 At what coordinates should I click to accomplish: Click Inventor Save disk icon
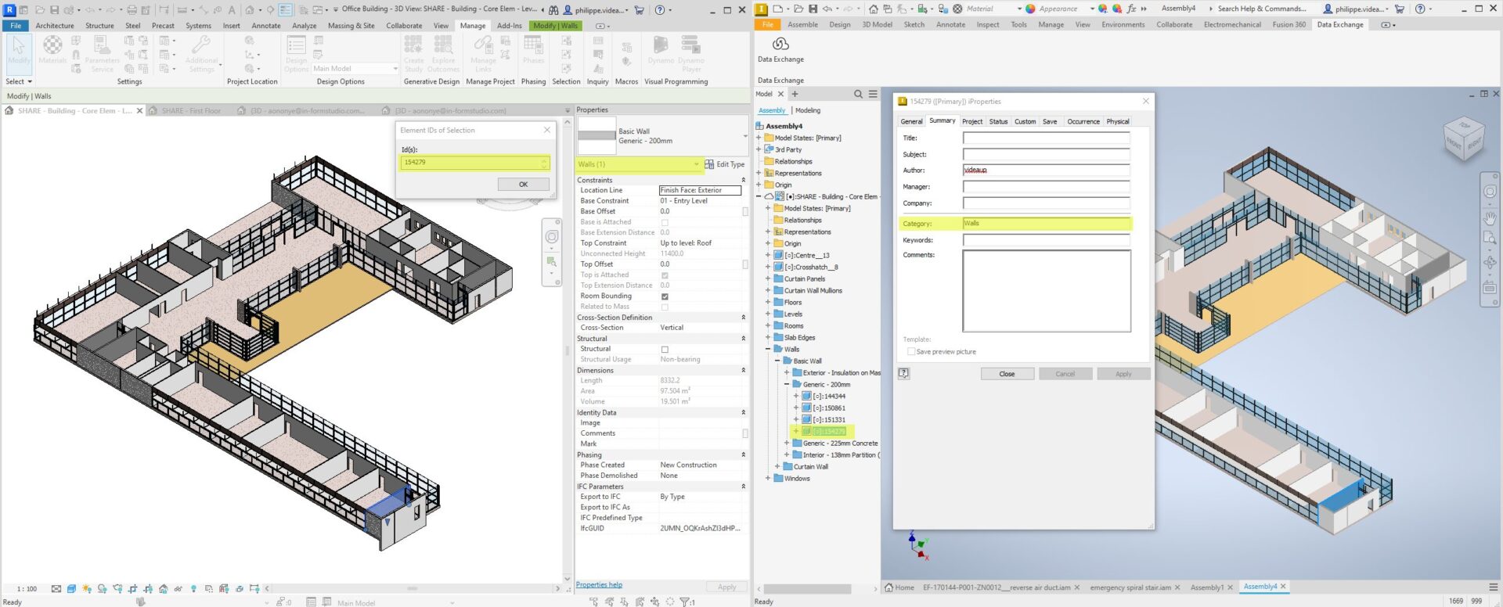tap(813, 9)
